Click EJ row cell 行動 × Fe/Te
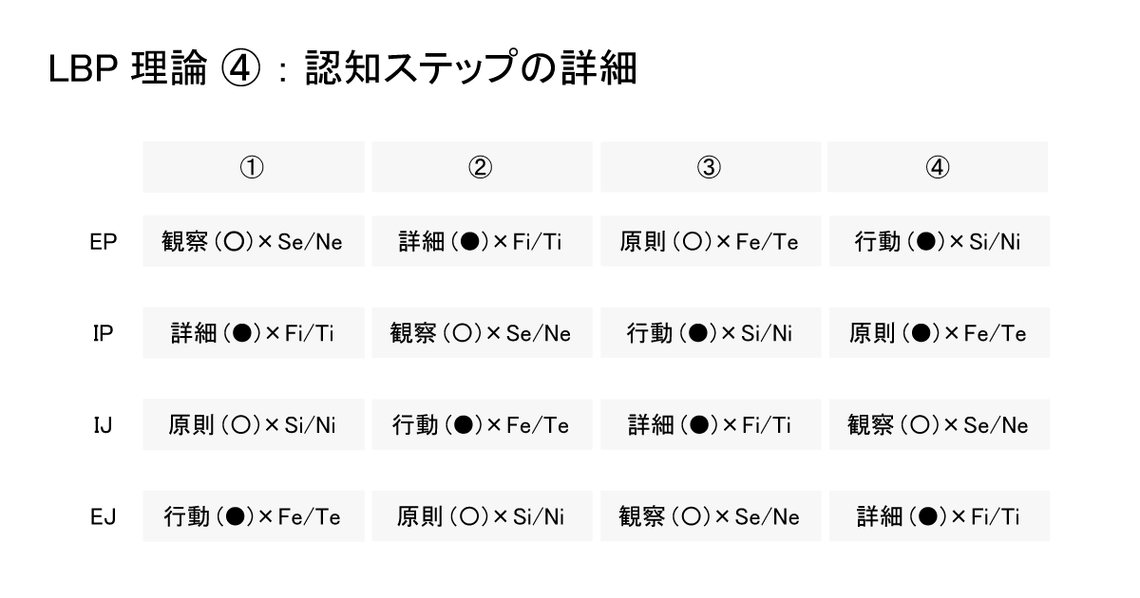 (x=254, y=516)
